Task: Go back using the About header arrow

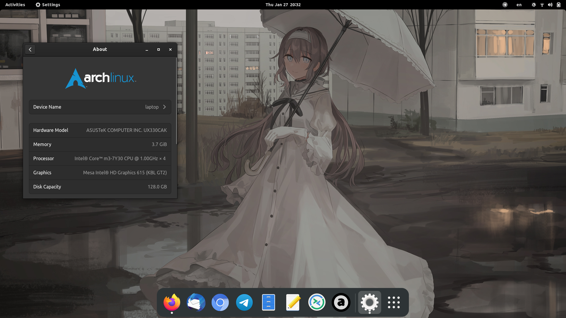Action: coord(30,49)
